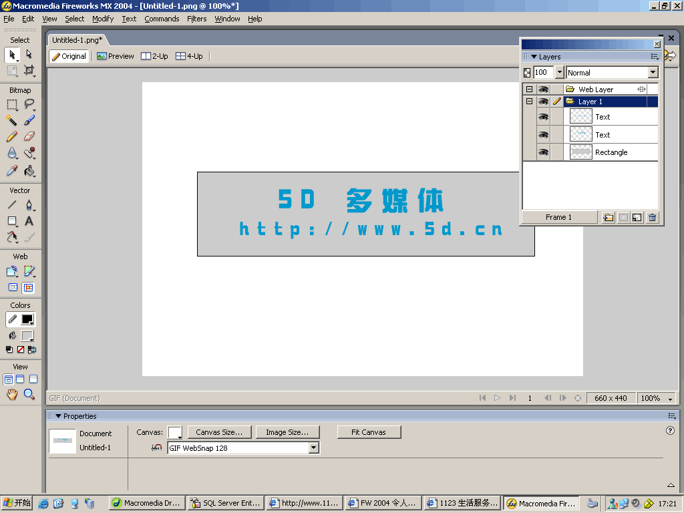Screen dimensions: 684x513
Task: Open the Windows Start button
Action: (17, 503)
